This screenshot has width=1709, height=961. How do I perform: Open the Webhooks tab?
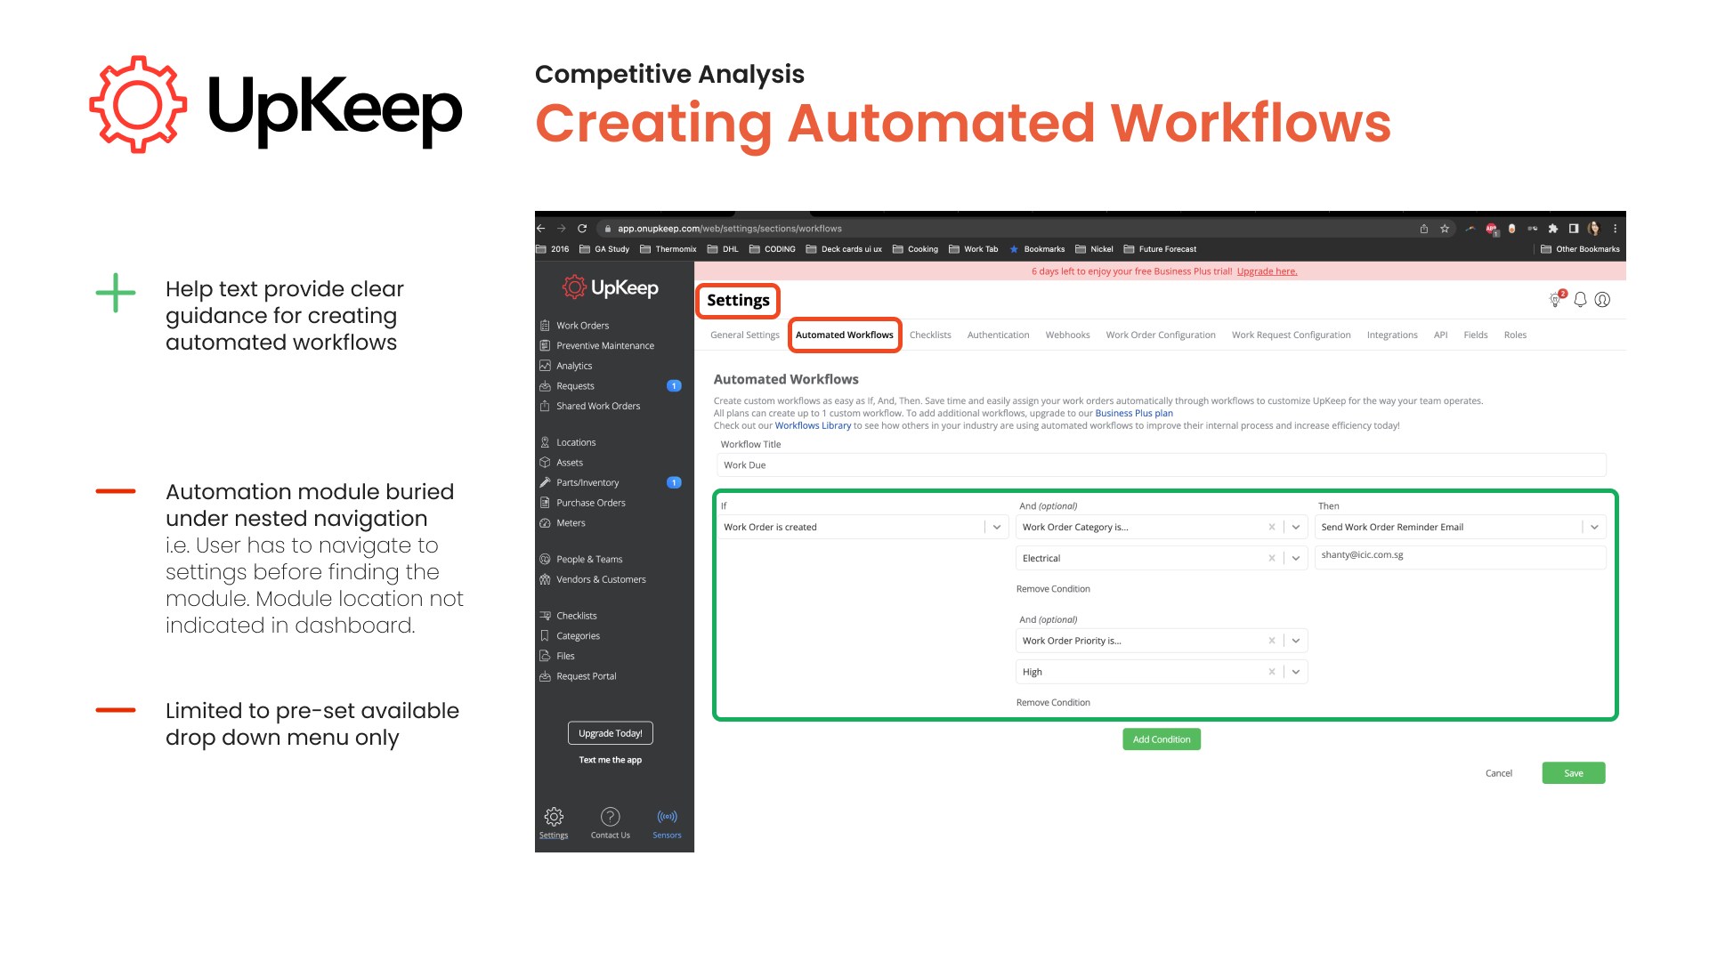(1067, 335)
